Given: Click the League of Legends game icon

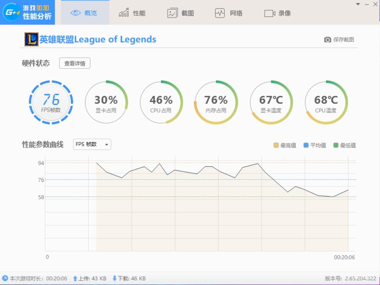Looking at the screenshot, I should (x=31, y=39).
